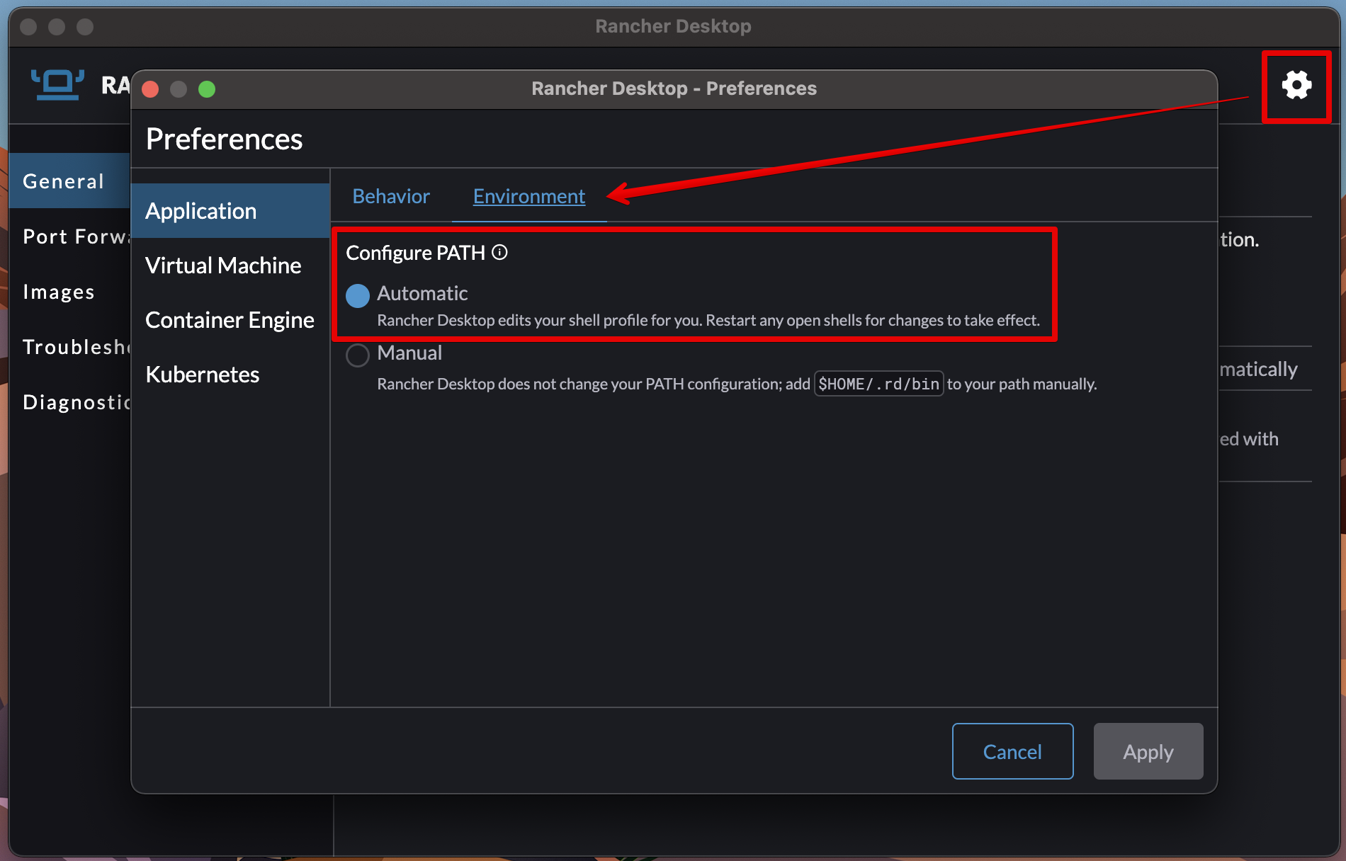This screenshot has width=1346, height=861.
Task: Close the Preferences window with red button
Action: click(150, 89)
